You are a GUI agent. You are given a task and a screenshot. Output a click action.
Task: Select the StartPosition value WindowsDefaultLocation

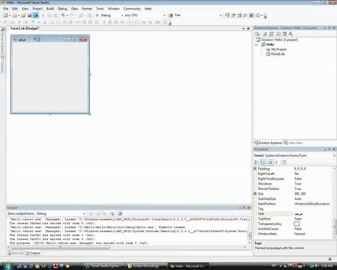(312, 204)
